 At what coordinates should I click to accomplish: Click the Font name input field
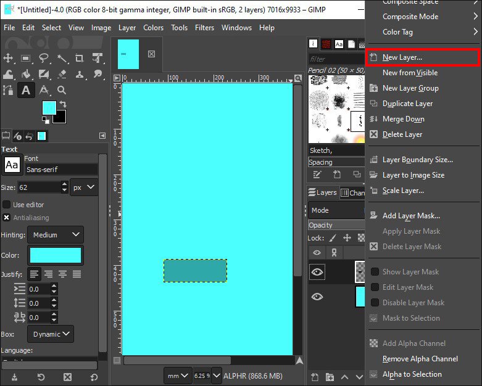(x=60, y=169)
